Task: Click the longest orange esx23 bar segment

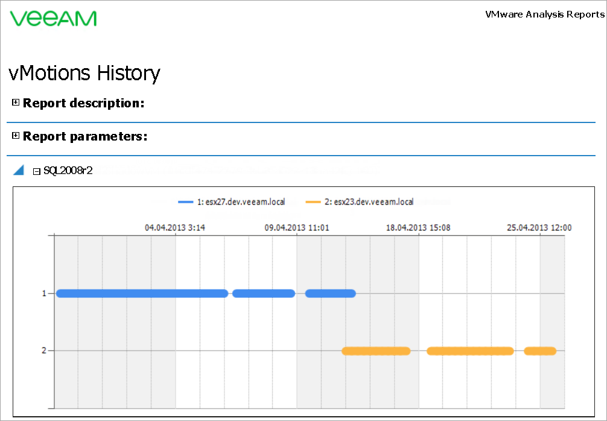Action: click(471, 351)
